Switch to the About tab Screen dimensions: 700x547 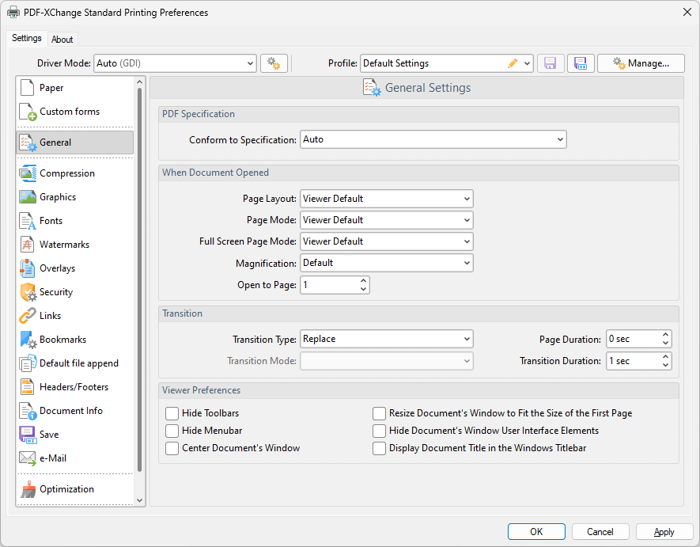[x=62, y=40]
